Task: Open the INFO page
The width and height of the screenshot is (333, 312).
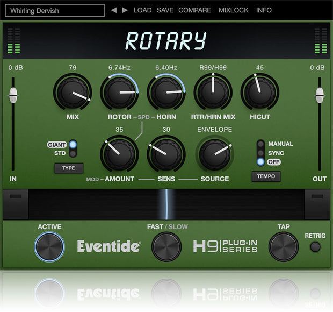Action: tap(264, 10)
